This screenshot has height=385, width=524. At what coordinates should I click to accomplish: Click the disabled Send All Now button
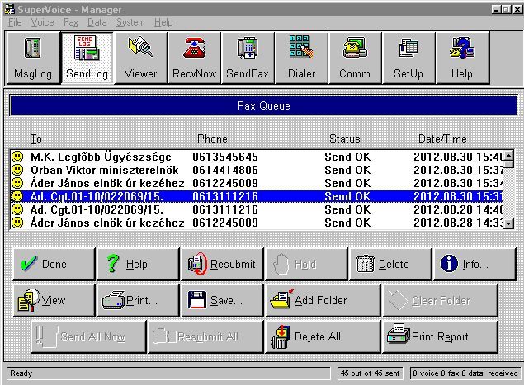88,336
